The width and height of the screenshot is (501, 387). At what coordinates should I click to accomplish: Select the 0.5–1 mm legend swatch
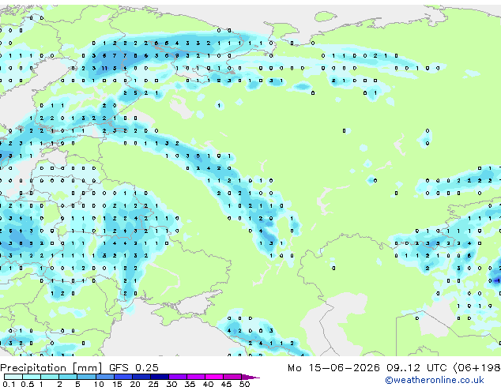pos(32,377)
